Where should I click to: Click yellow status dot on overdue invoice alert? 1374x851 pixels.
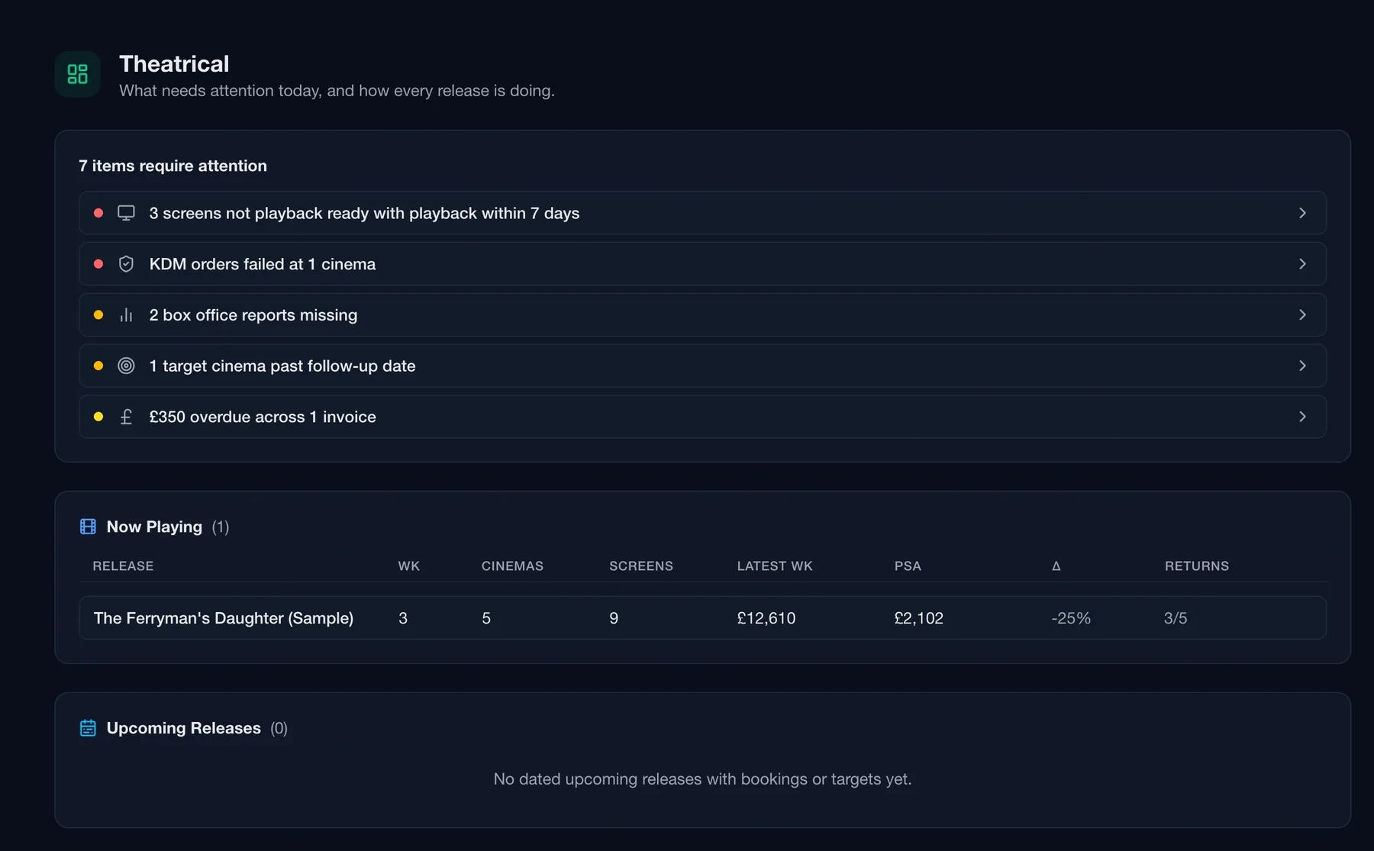tap(98, 417)
